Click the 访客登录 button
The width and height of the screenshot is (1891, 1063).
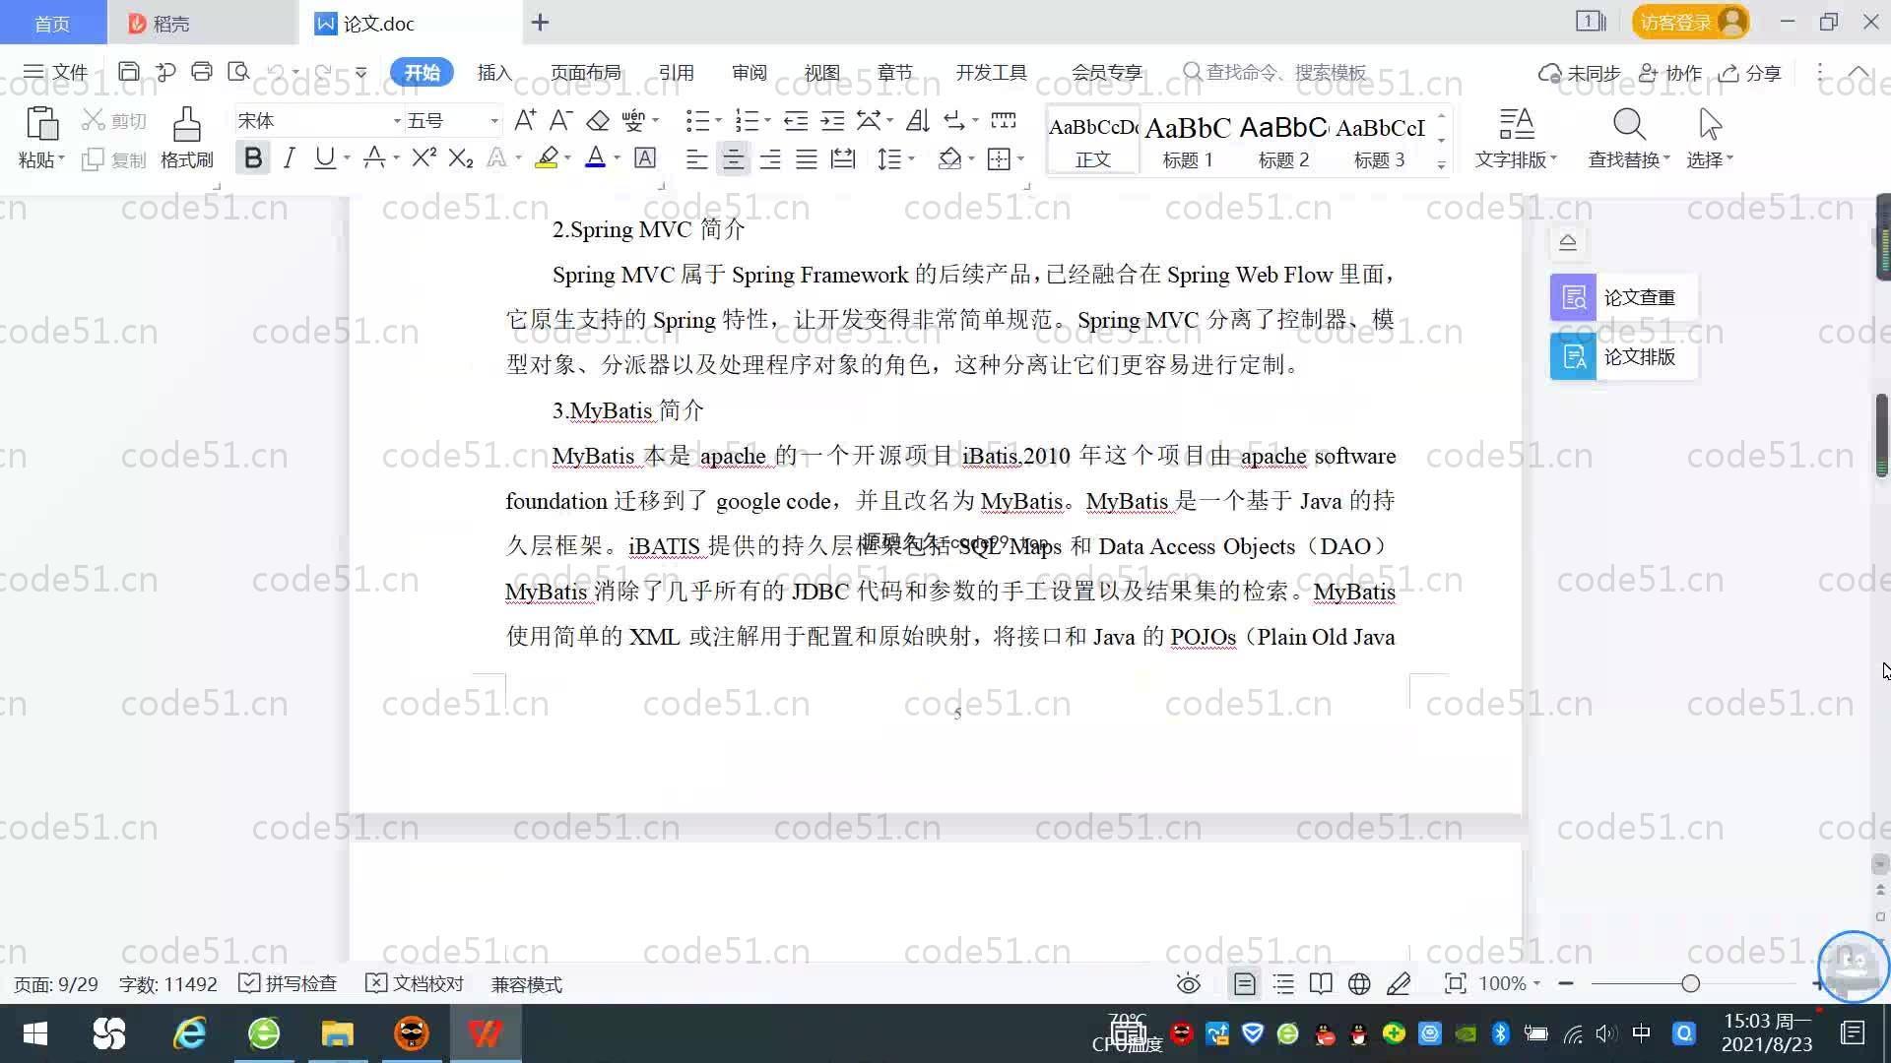coord(1690,22)
